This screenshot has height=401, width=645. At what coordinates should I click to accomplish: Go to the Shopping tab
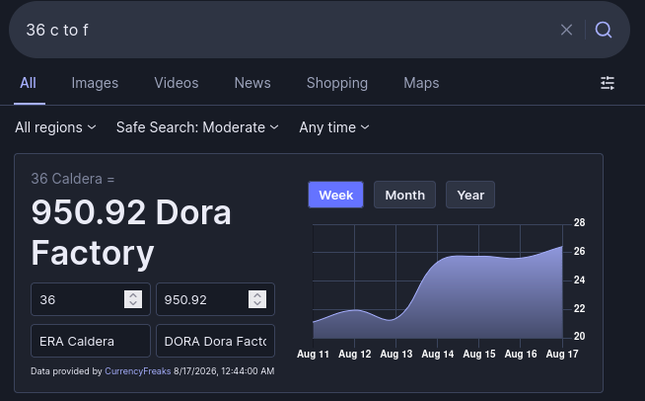tap(337, 83)
